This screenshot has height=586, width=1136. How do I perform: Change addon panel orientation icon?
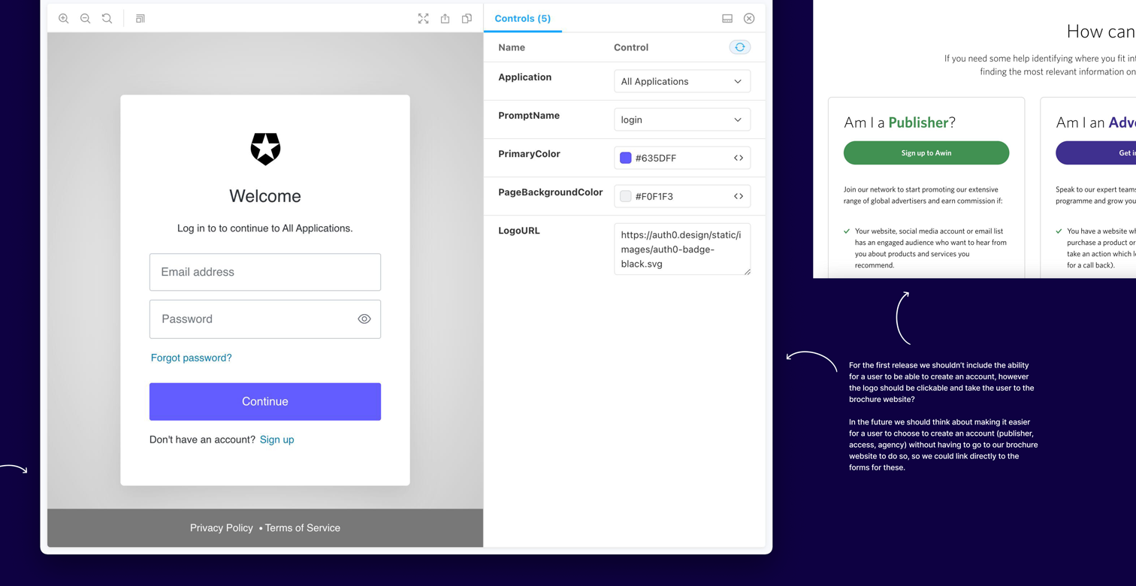tap(727, 19)
